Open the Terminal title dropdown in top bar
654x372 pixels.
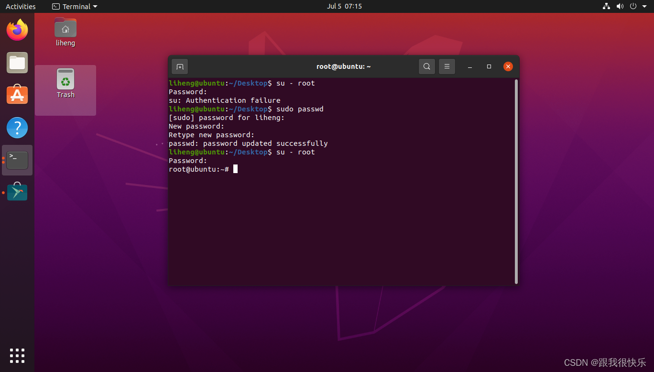(74, 6)
